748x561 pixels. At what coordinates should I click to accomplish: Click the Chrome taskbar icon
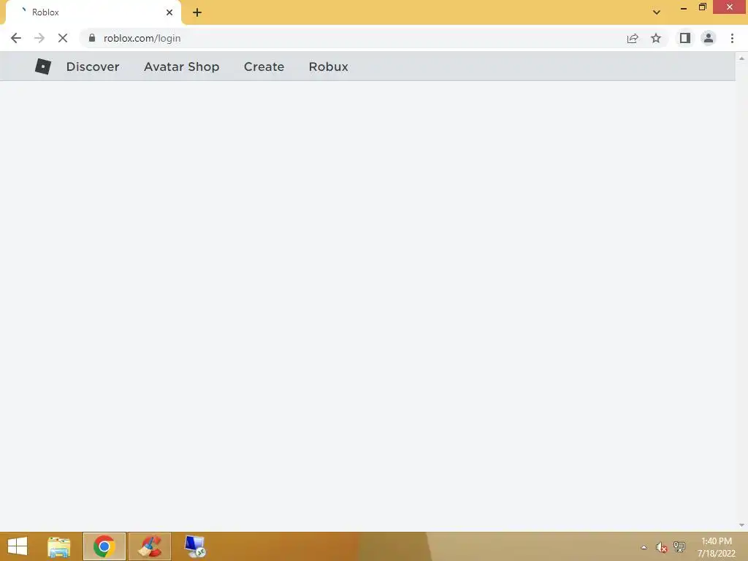[104, 546]
